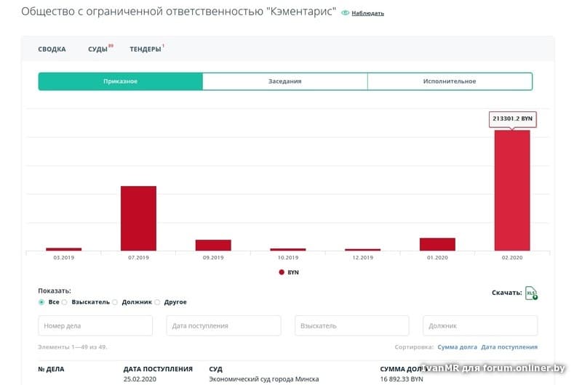Focus the Взыскатель filter field
Screen dimensions: 582x385
352,325
